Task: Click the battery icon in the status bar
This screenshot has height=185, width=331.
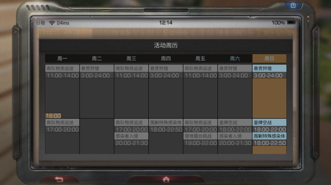Action: point(291,23)
